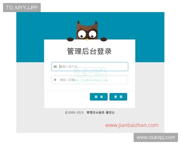The width and height of the screenshot is (181, 145).
Task: Click the owl mascot image
Action: click(87, 31)
